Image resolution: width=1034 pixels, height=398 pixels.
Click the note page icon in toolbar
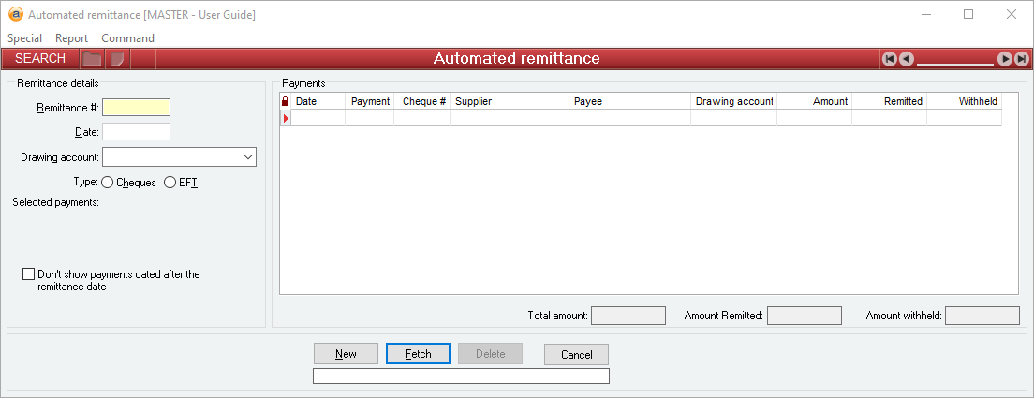(117, 59)
